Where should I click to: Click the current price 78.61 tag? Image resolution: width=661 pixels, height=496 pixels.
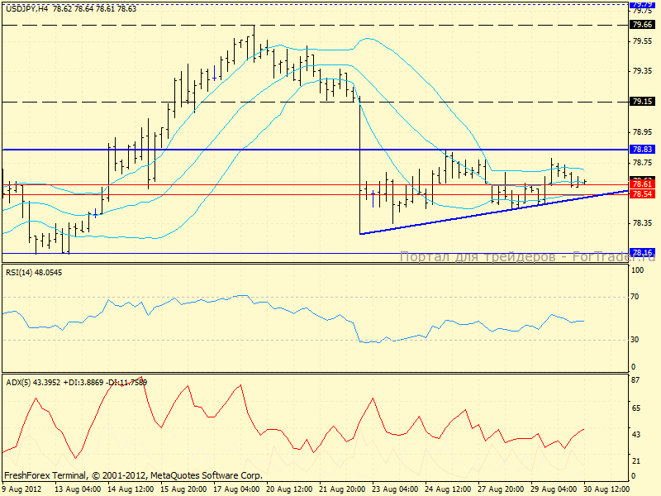[x=642, y=184]
